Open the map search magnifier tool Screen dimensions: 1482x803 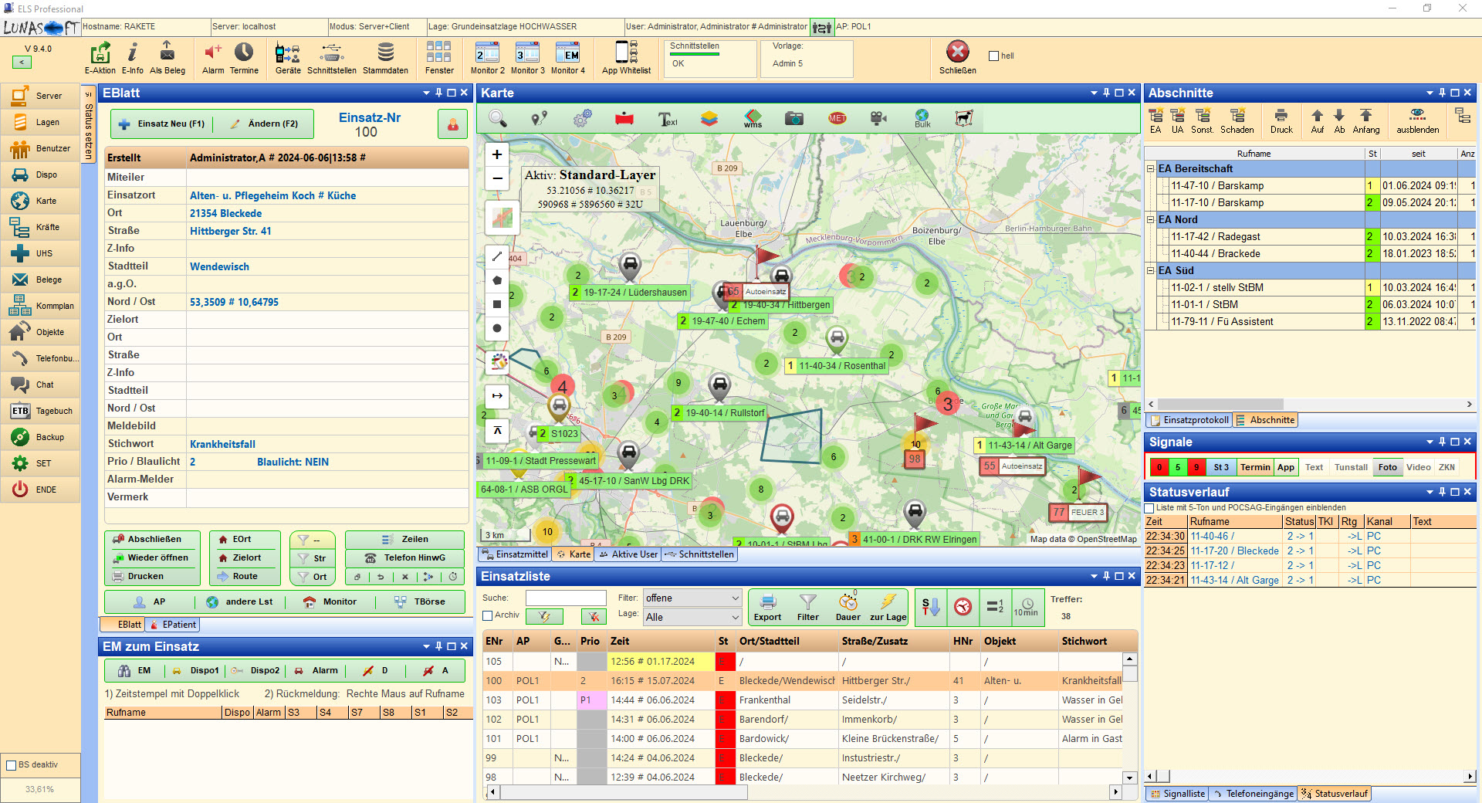coord(498,118)
